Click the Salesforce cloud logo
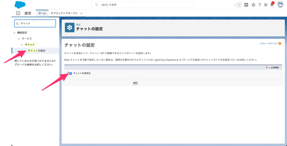The height and width of the screenshot is (146, 287). 20,4
